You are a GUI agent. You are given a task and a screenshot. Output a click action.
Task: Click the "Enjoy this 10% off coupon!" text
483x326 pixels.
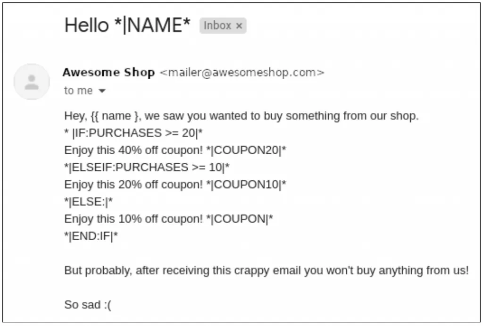[133, 219]
